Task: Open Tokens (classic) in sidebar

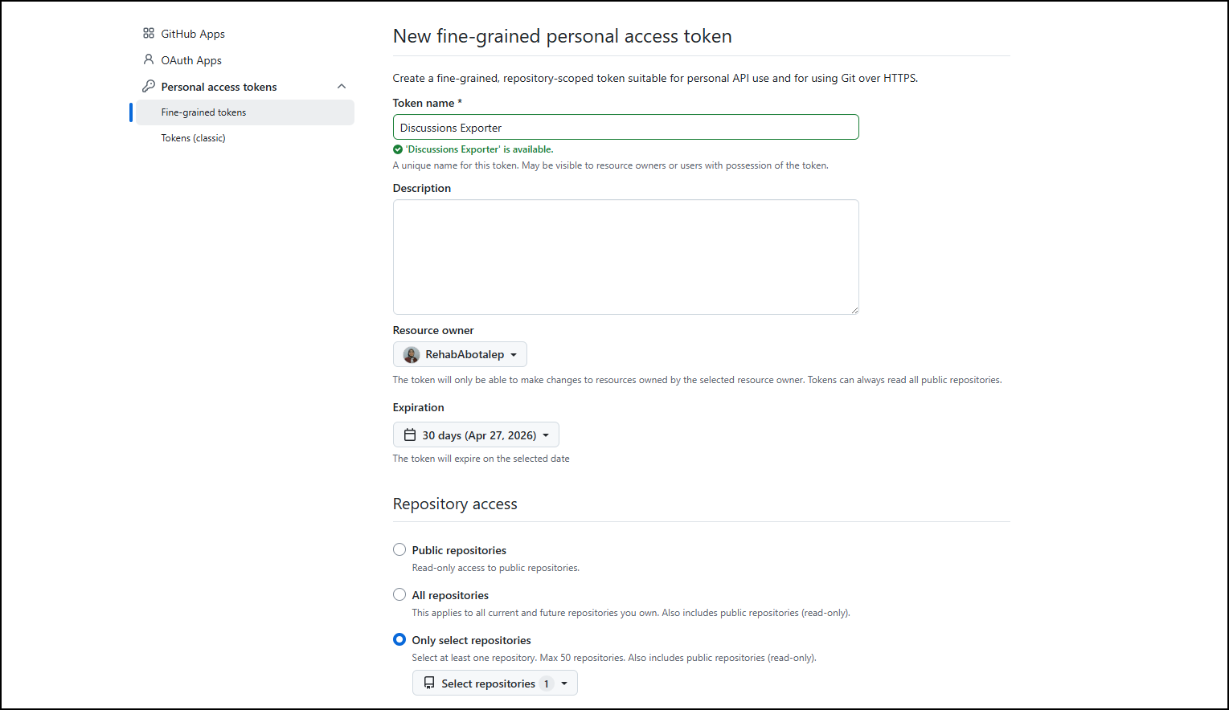Action: pyautogui.click(x=193, y=138)
